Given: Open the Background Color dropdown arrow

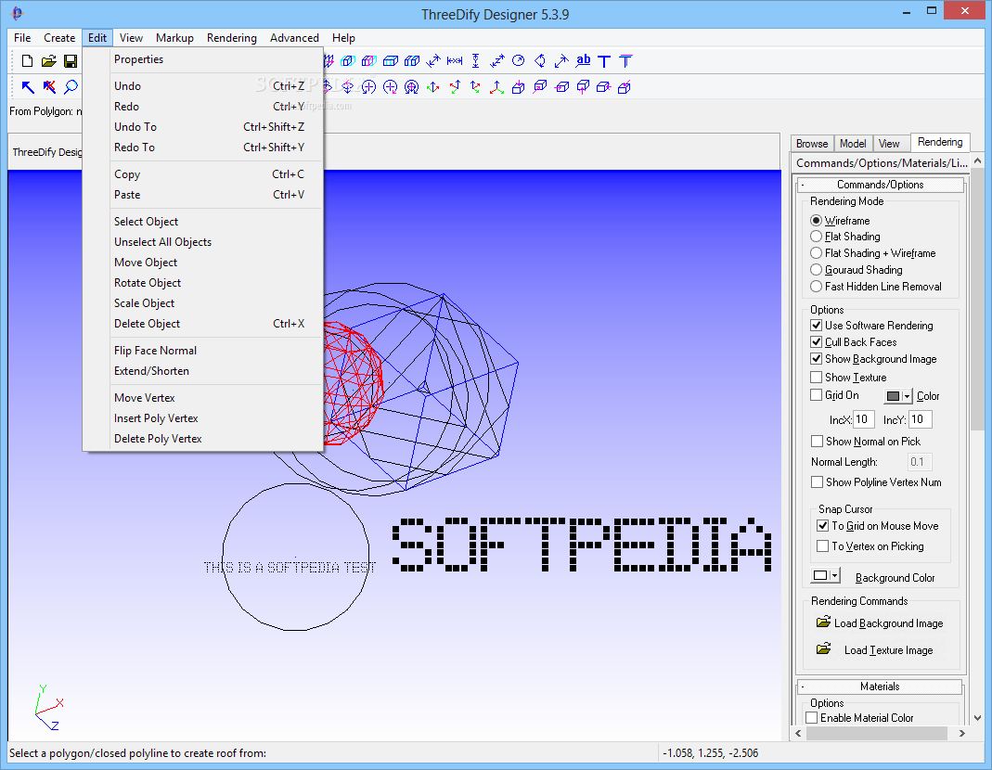Looking at the screenshot, I should point(834,575).
